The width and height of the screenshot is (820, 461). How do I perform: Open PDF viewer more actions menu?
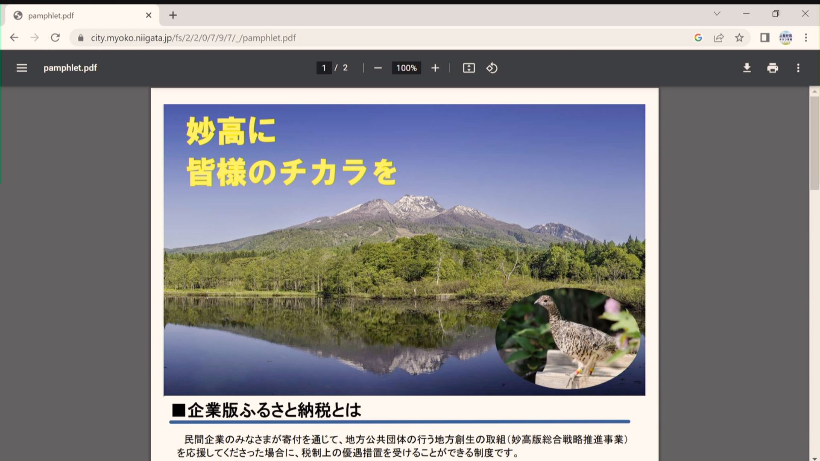tap(798, 68)
